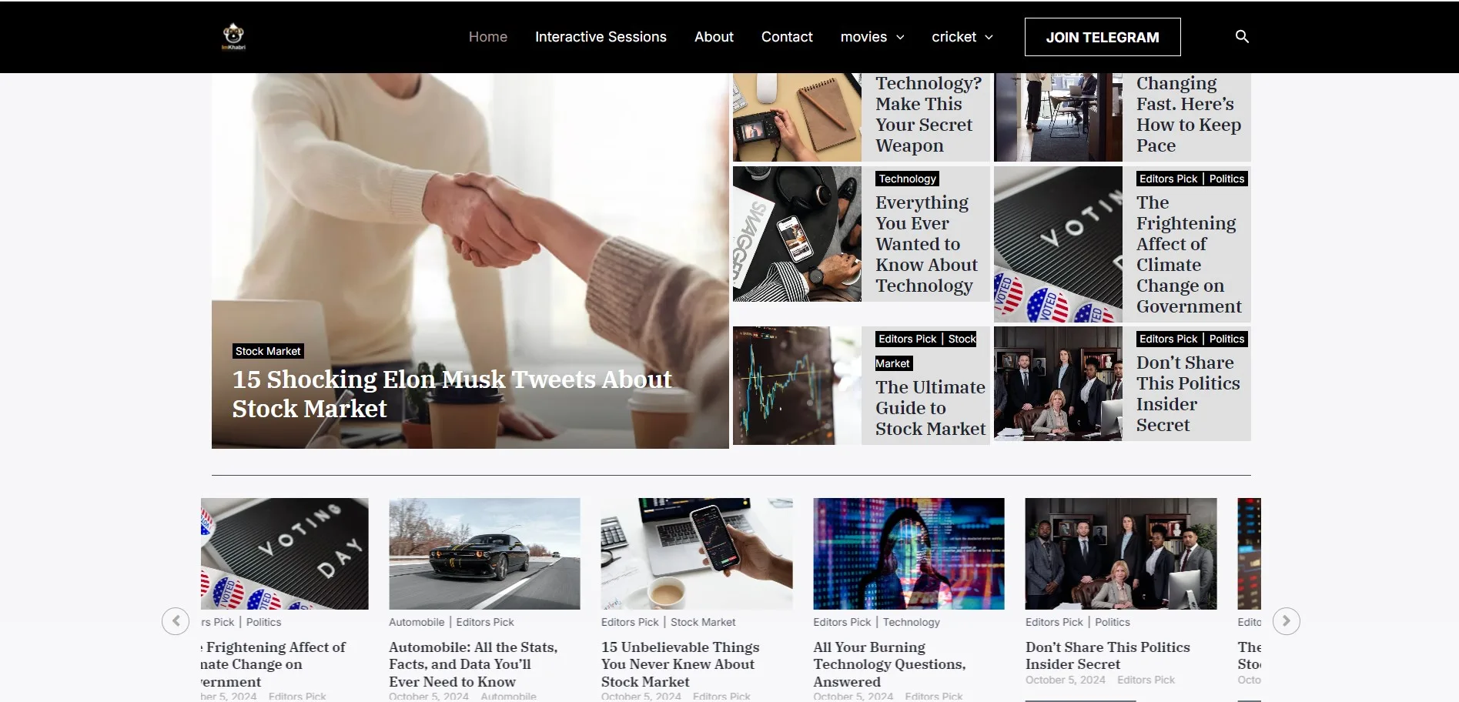Expand the movies dropdown menu
Image resolution: width=1459 pixels, height=702 pixels.
pos(872,37)
